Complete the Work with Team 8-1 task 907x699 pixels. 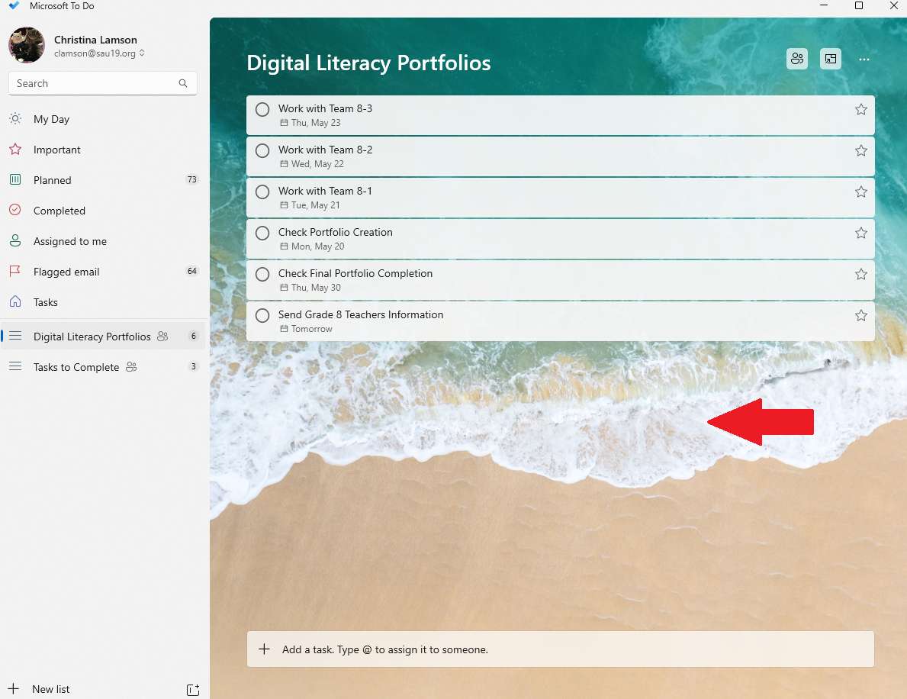[262, 192]
